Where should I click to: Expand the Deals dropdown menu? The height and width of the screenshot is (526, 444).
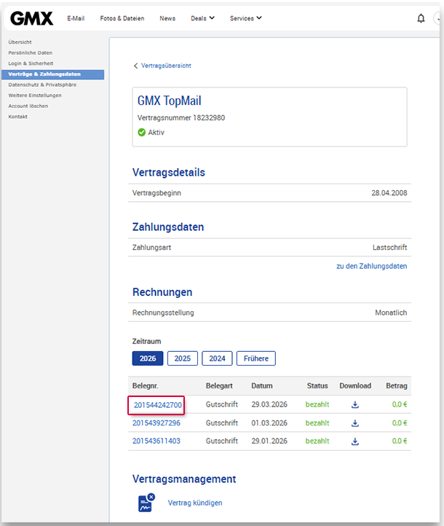tap(202, 18)
